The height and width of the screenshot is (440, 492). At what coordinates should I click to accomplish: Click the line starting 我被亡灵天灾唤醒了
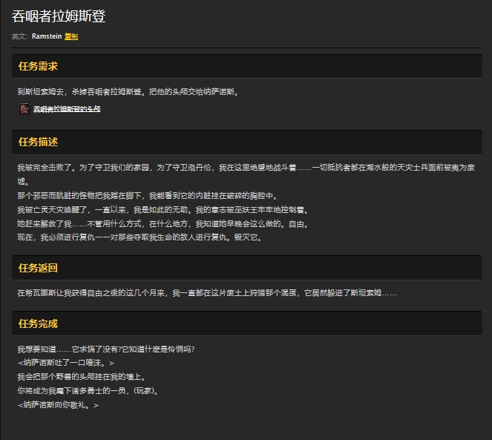tap(163, 210)
